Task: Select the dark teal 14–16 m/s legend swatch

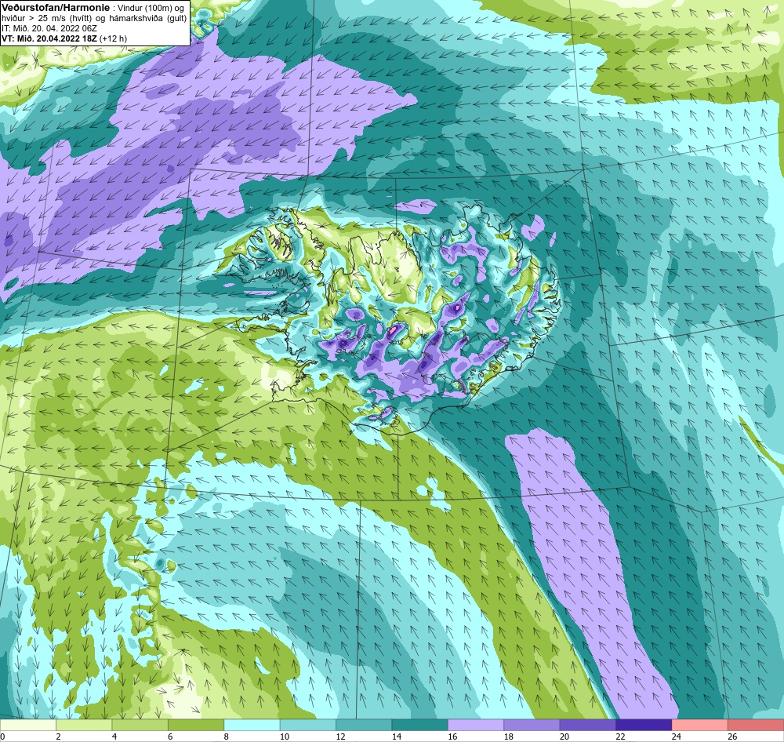Action: pyautogui.click(x=420, y=725)
